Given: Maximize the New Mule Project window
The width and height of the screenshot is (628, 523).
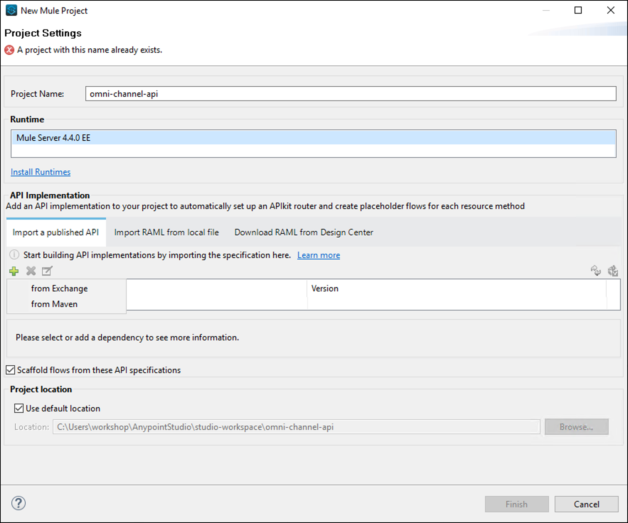Looking at the screenshot, I should [578, 10].
